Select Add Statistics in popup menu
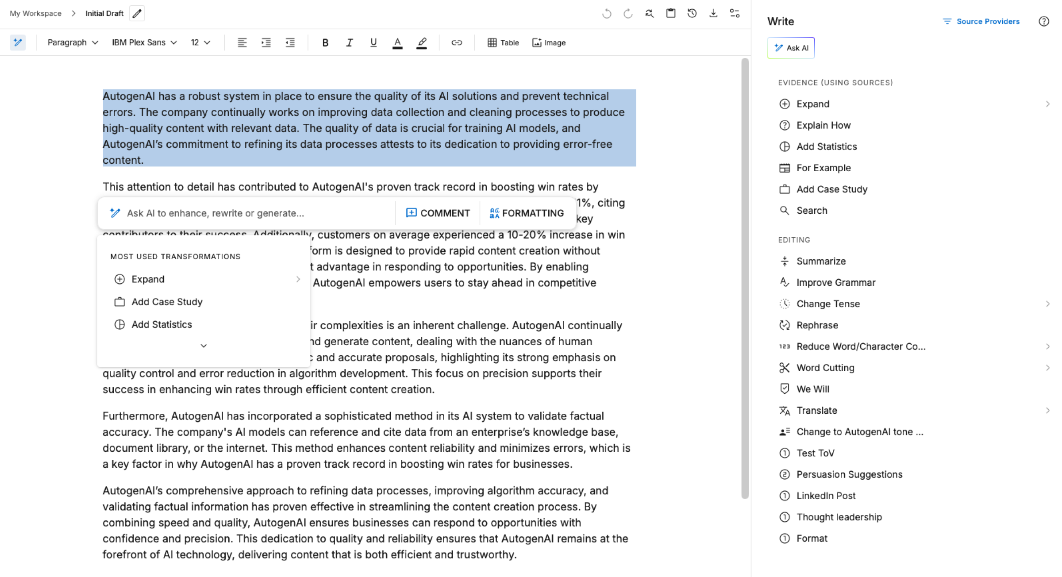Viewport: 1062px width, 577px height. coord(204,324)
